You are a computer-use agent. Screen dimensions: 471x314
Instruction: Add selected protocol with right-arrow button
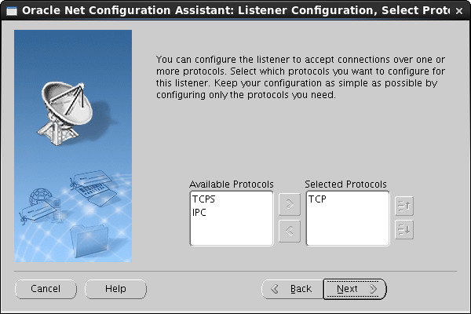click(289, 205)
